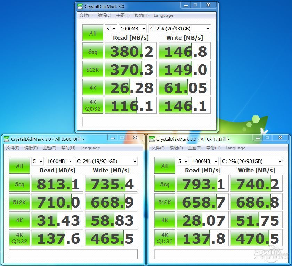
Task: Click the CrystalDiskMark icon in the top window title bar
Action: (x=80, y=6)
